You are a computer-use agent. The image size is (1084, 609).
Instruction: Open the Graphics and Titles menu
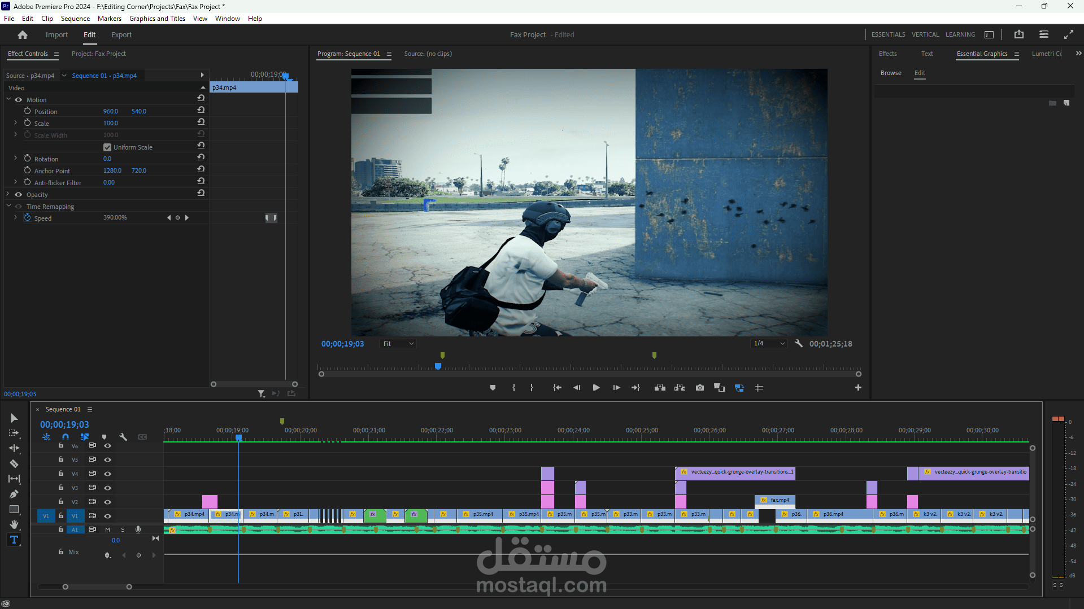[157, 19]
